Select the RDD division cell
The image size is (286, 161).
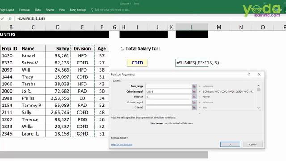[x=82, y=119]
